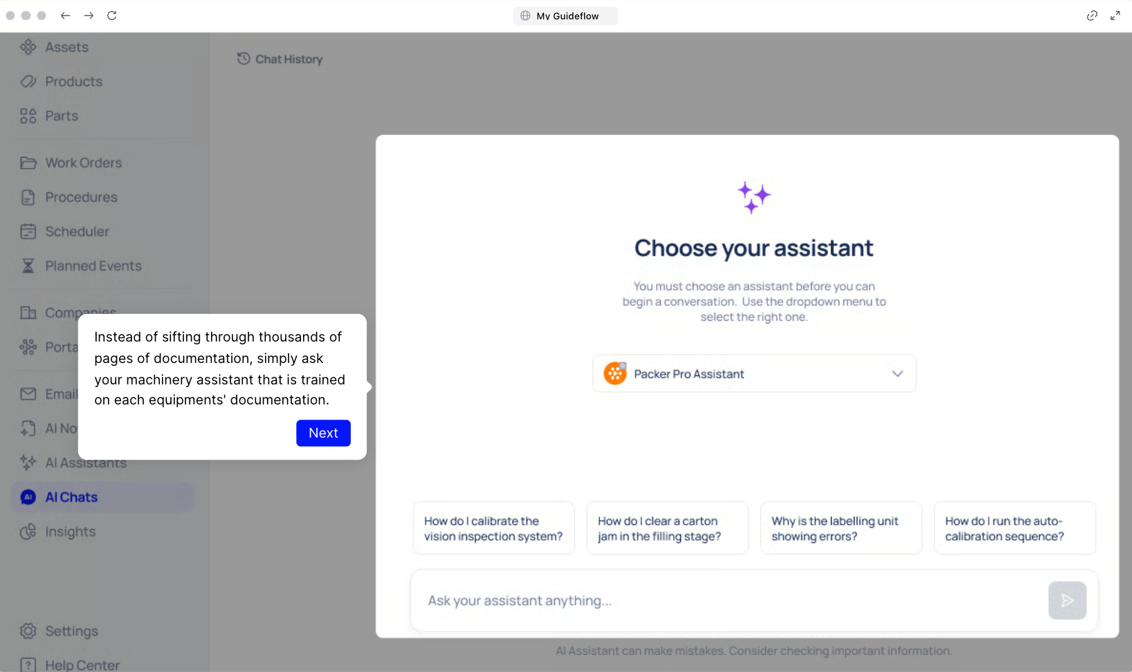The width and height of the screenshot is (1132, 672).
Task: Open the Packer Pro Assistant dropdown
Action: pyautogui.click(x=754, y=373)
